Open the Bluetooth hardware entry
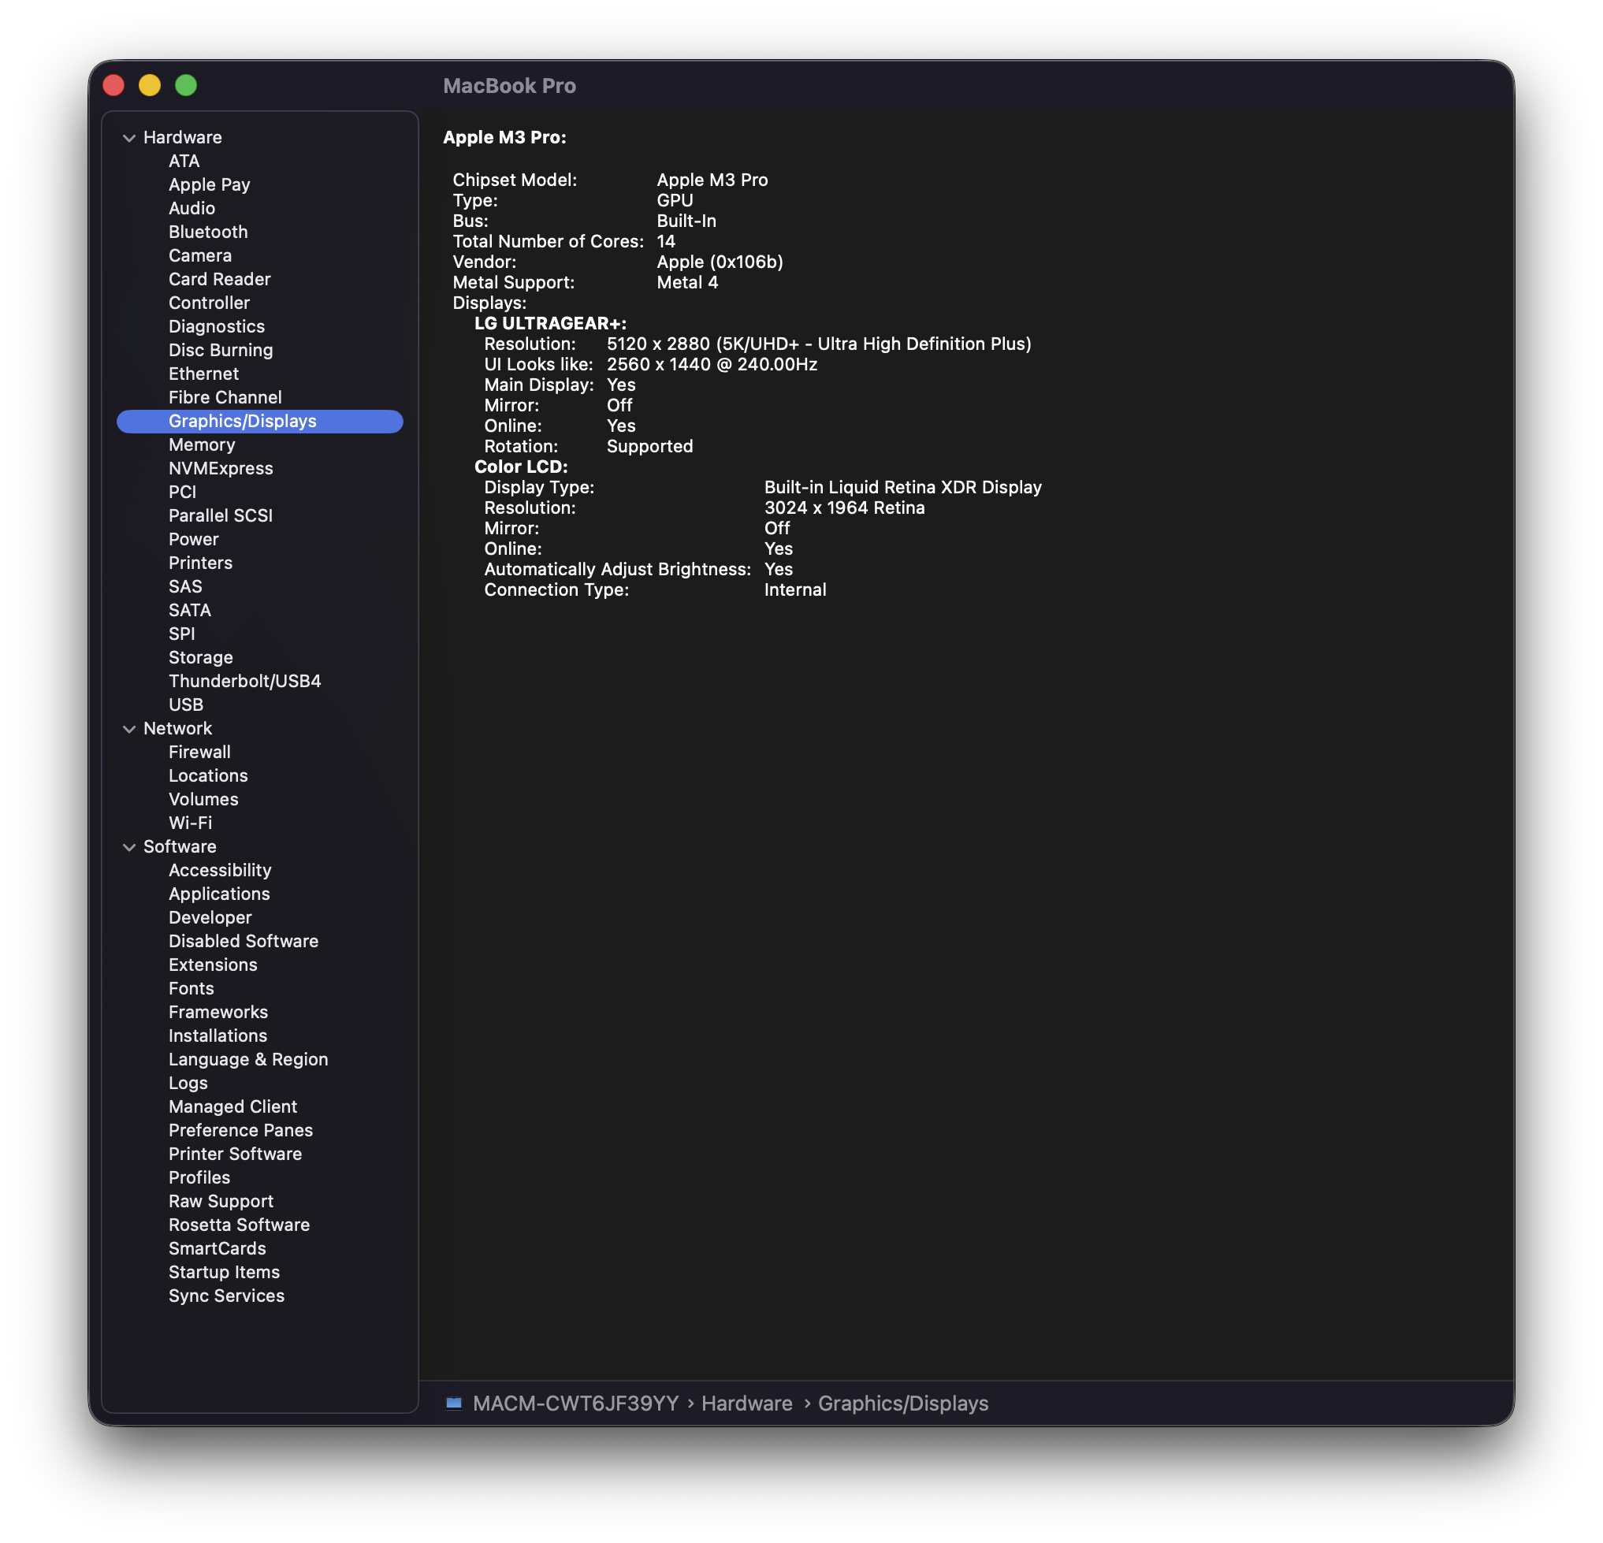The height and width of the screenshot is (1543, 1603). (x=208, y=232)
